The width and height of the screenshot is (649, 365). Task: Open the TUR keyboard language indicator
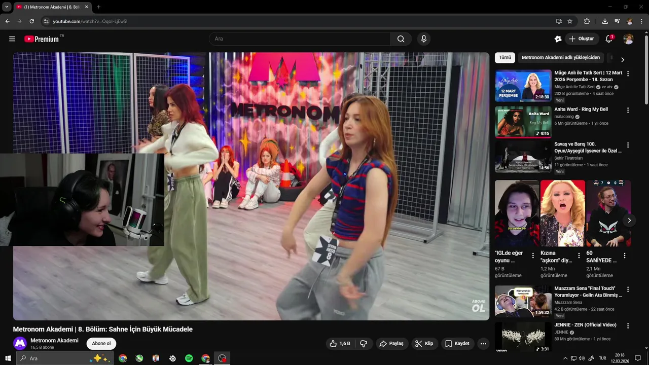point(603,358)
